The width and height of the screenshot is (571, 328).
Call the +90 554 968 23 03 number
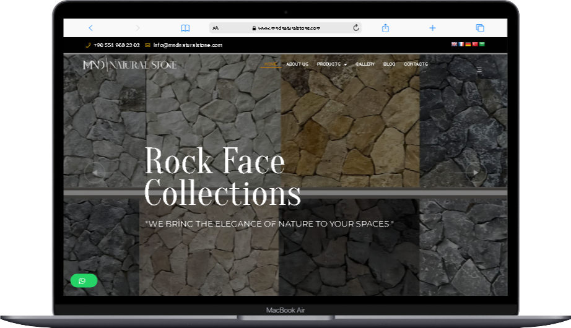(113, 45)
